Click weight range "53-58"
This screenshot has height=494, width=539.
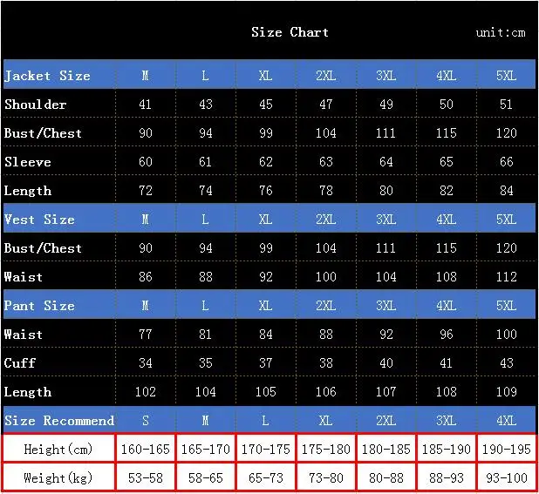click(146, 477)
